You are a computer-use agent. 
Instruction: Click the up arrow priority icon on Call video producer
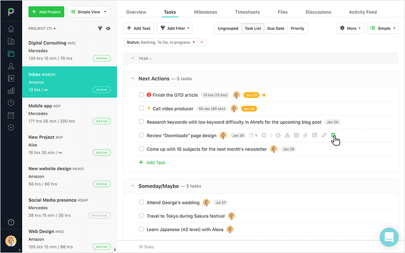click(149, 108)
